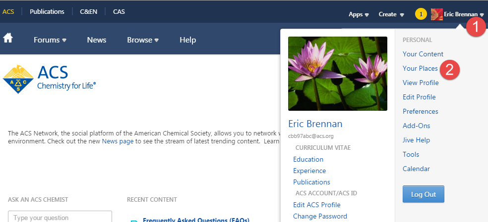Open the Browse dropdown
This screenshot has width=488, height=222.
(142, 40)
